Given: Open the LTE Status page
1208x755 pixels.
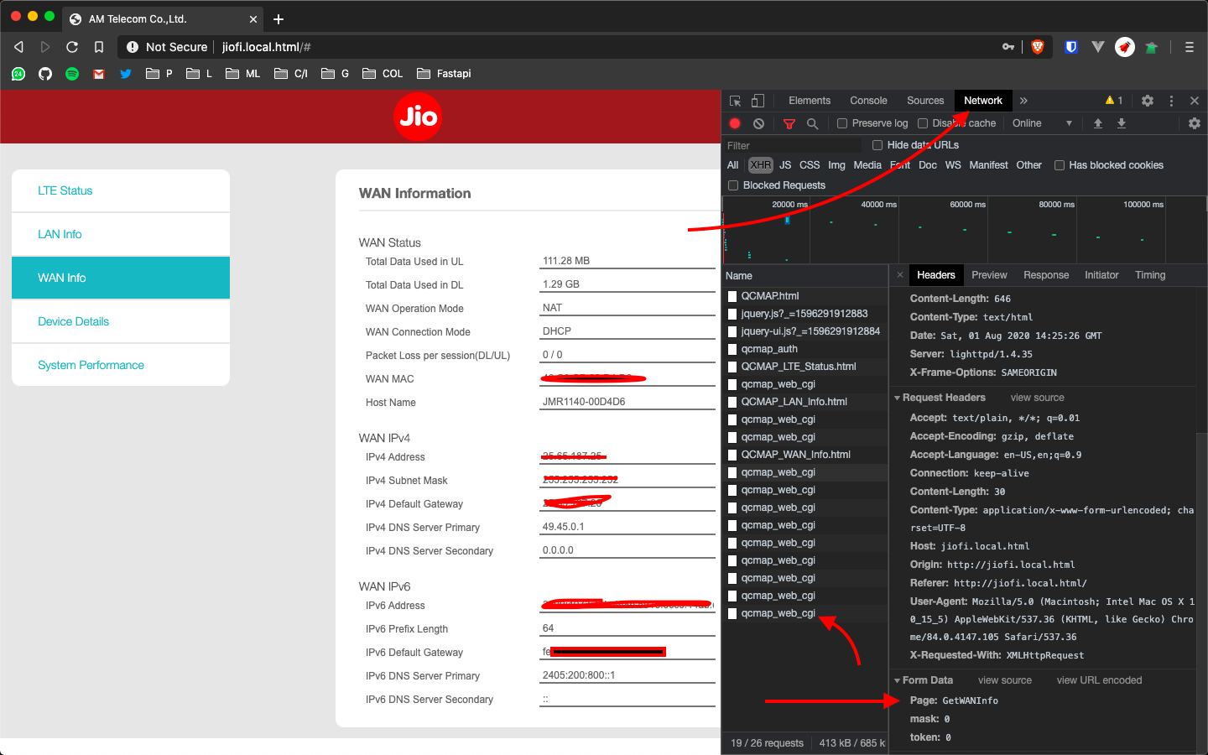Looking at the screenshot, I should click(x=121, y=190).
